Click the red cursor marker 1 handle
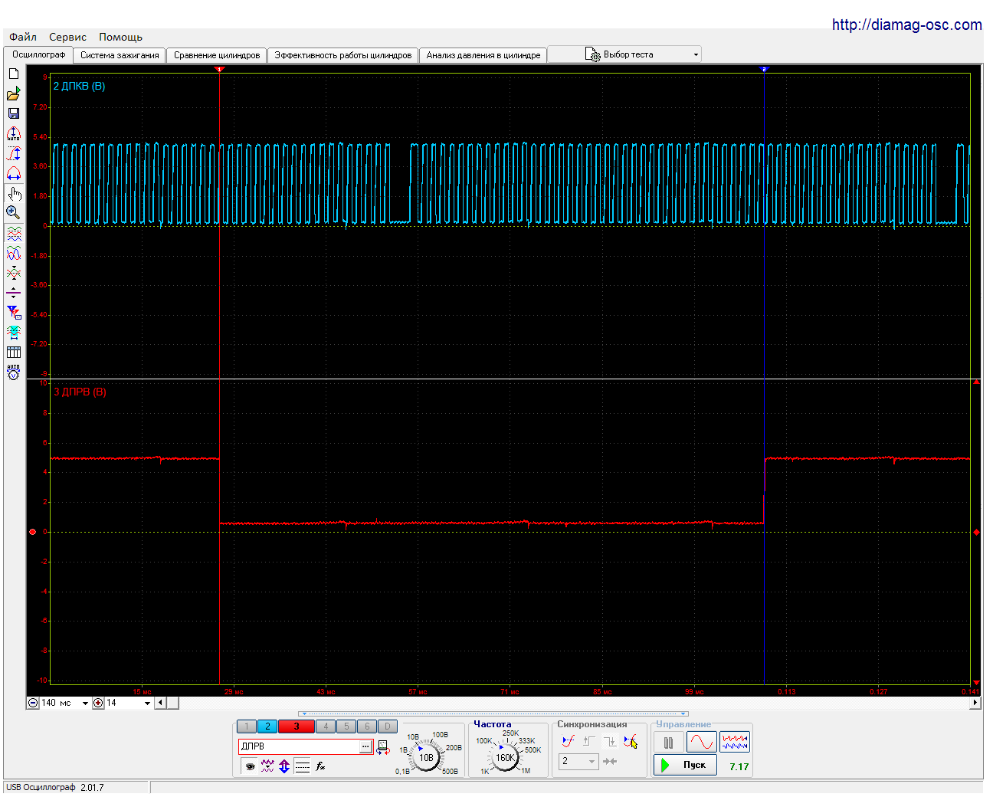The image size is (993, 797). 219,69
